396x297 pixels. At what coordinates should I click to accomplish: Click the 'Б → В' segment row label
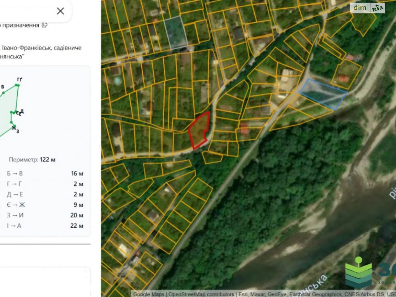[x=15, y=174]
